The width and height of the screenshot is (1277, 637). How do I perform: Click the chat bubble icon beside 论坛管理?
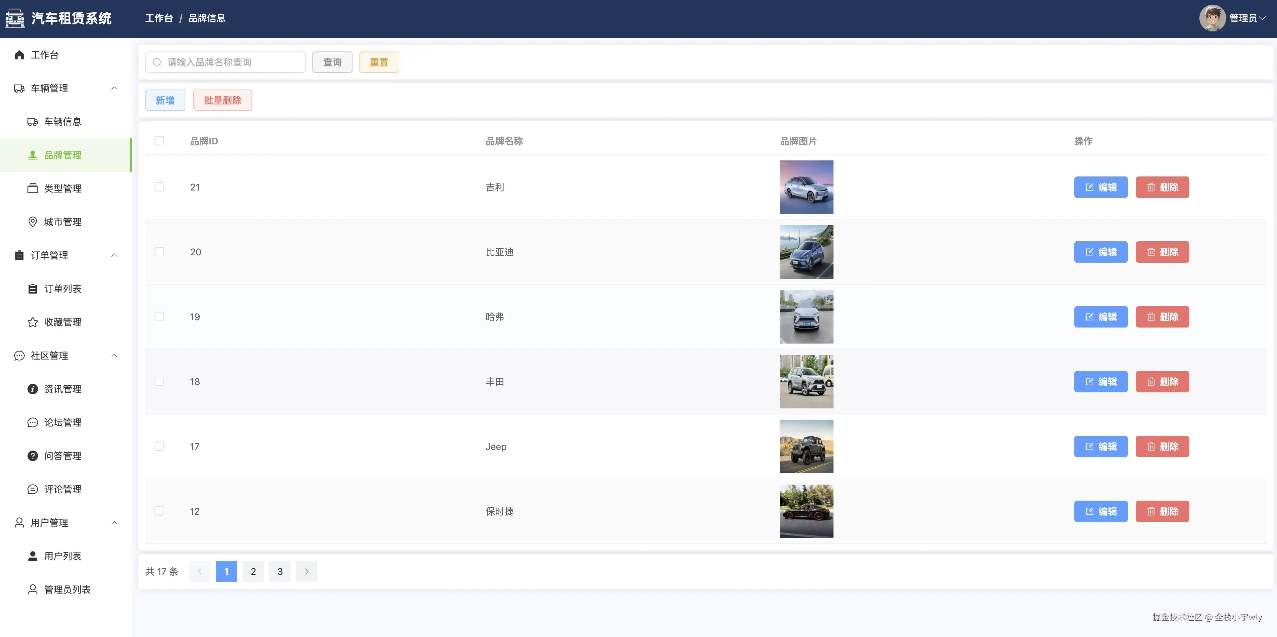33,422
